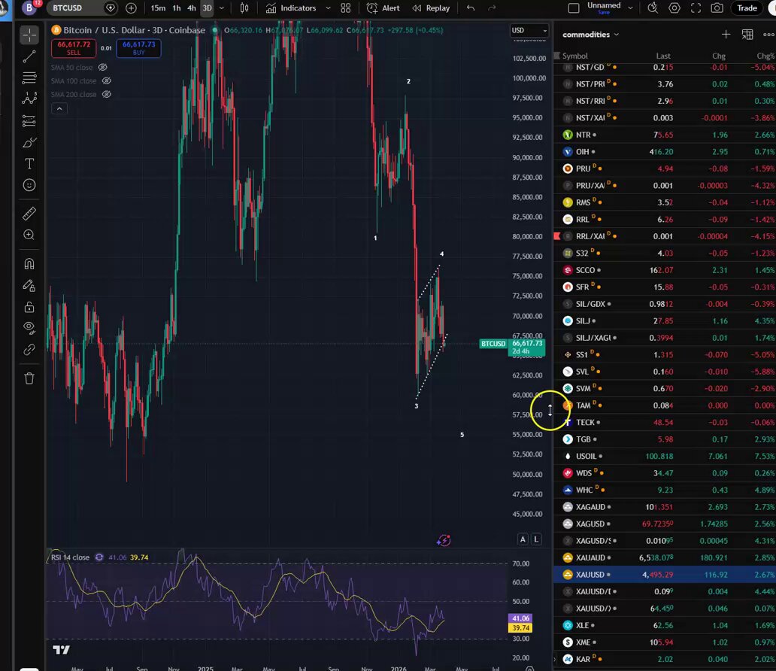Expand the timeframe dropdown arrow
The width and height of the screenshot is (776, 671).
222,8
